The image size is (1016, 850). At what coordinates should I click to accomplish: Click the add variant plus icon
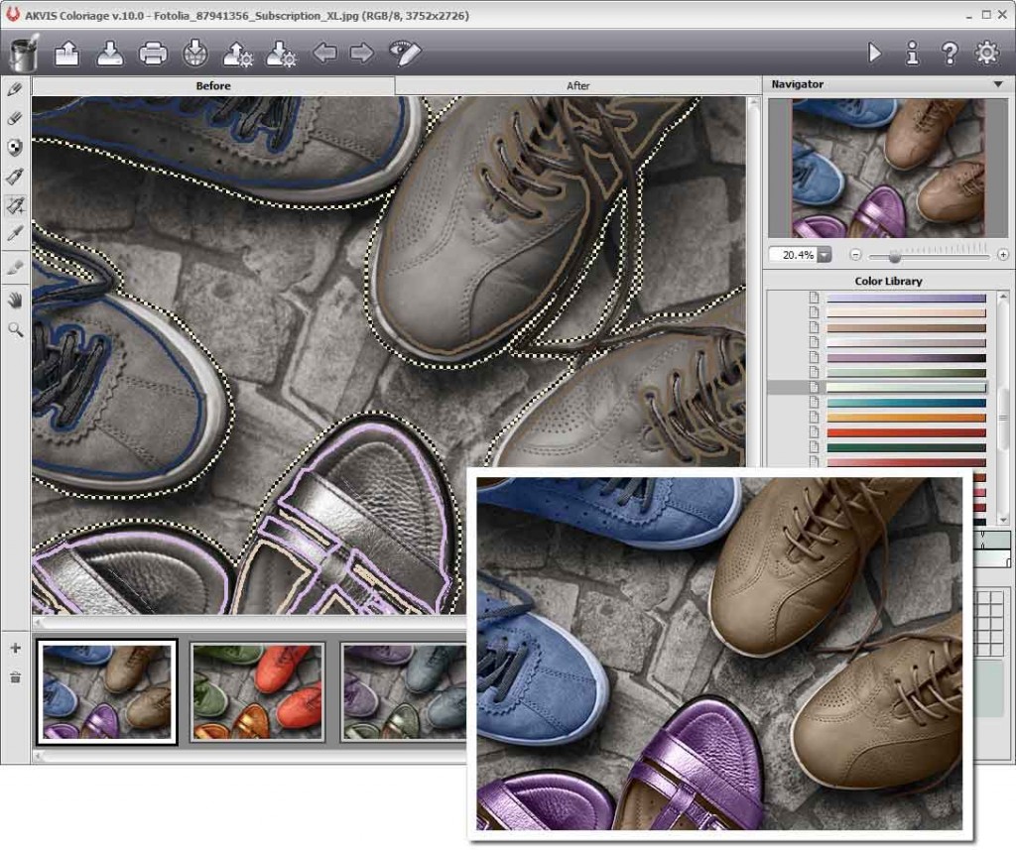pos(15,649)
